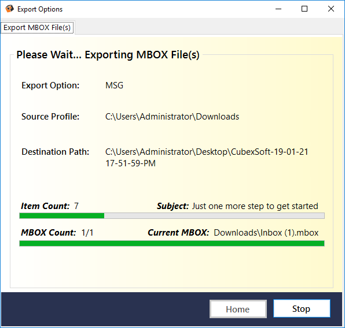The height and width of the screenshot is (328, 345).
Task: Click the Source Profile path text
Action: (x=172, y=117)
